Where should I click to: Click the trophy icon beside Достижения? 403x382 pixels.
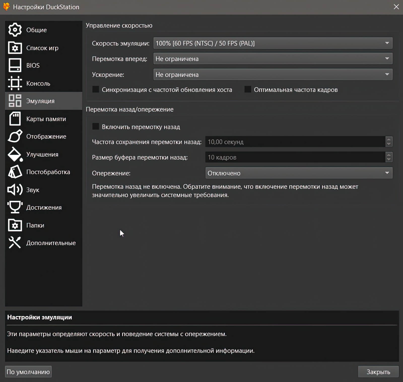coord(15,207)
